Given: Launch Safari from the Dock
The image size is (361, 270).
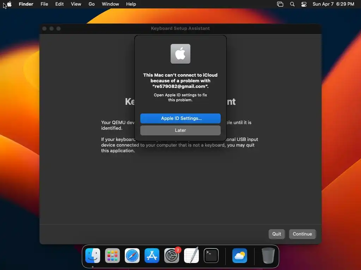Looking at the screenshot, I should click(132, 256).
